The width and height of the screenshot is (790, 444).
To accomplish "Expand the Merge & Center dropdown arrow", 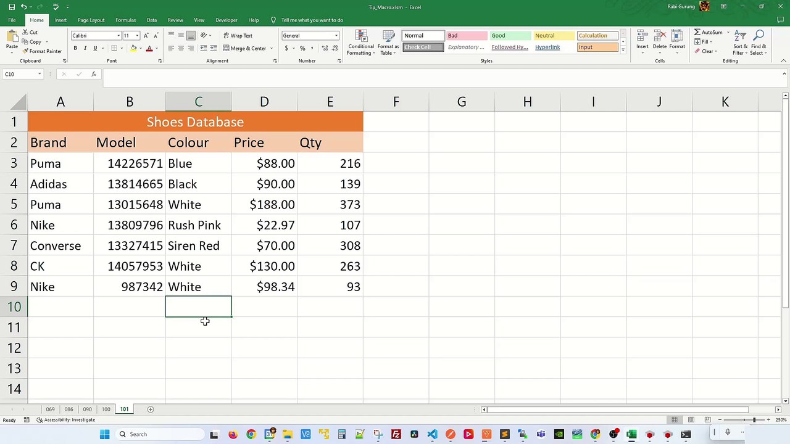I will [271, 48].
